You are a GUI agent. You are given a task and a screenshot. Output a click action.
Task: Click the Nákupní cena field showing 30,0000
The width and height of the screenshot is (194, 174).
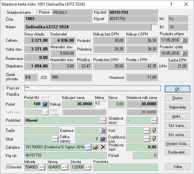(78, 104)
